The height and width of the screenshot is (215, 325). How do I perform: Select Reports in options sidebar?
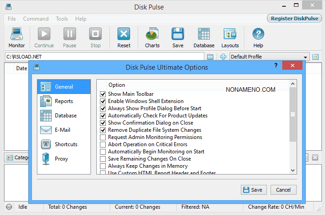(63, 101)
